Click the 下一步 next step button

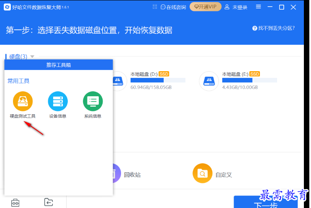265,202
